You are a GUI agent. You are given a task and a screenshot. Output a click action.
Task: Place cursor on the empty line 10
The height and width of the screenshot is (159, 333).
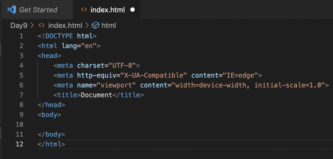[130, 124]
